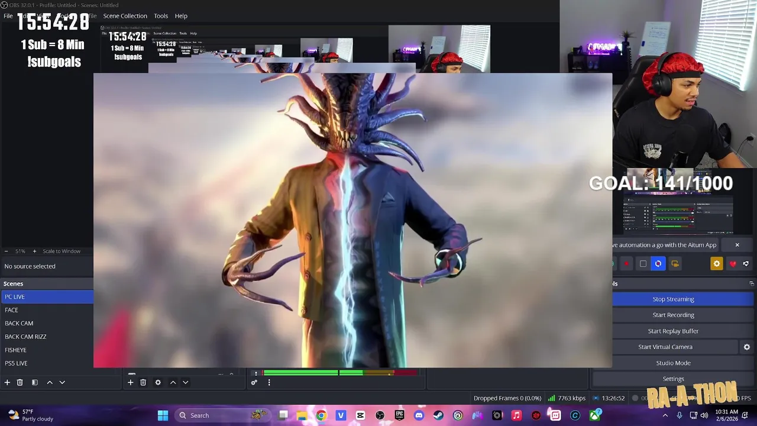Click the red record dot in Aitum dock

[x=626, y=264]
